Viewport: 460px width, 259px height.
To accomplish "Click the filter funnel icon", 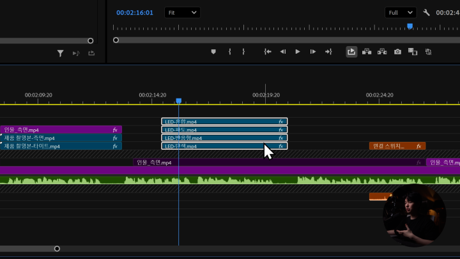I will click(60, 53).
